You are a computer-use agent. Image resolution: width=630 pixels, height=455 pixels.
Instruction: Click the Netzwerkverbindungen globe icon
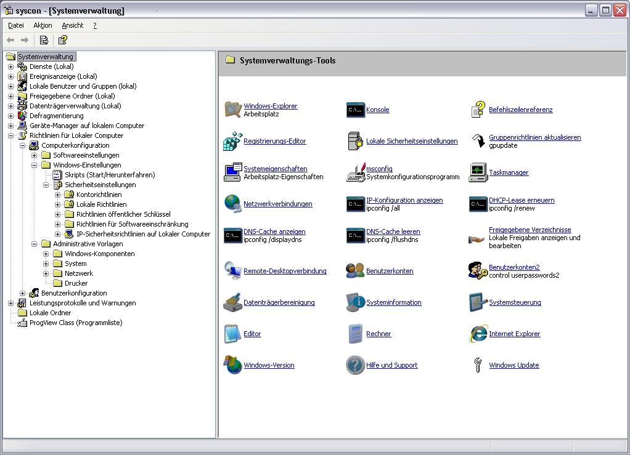232,204
